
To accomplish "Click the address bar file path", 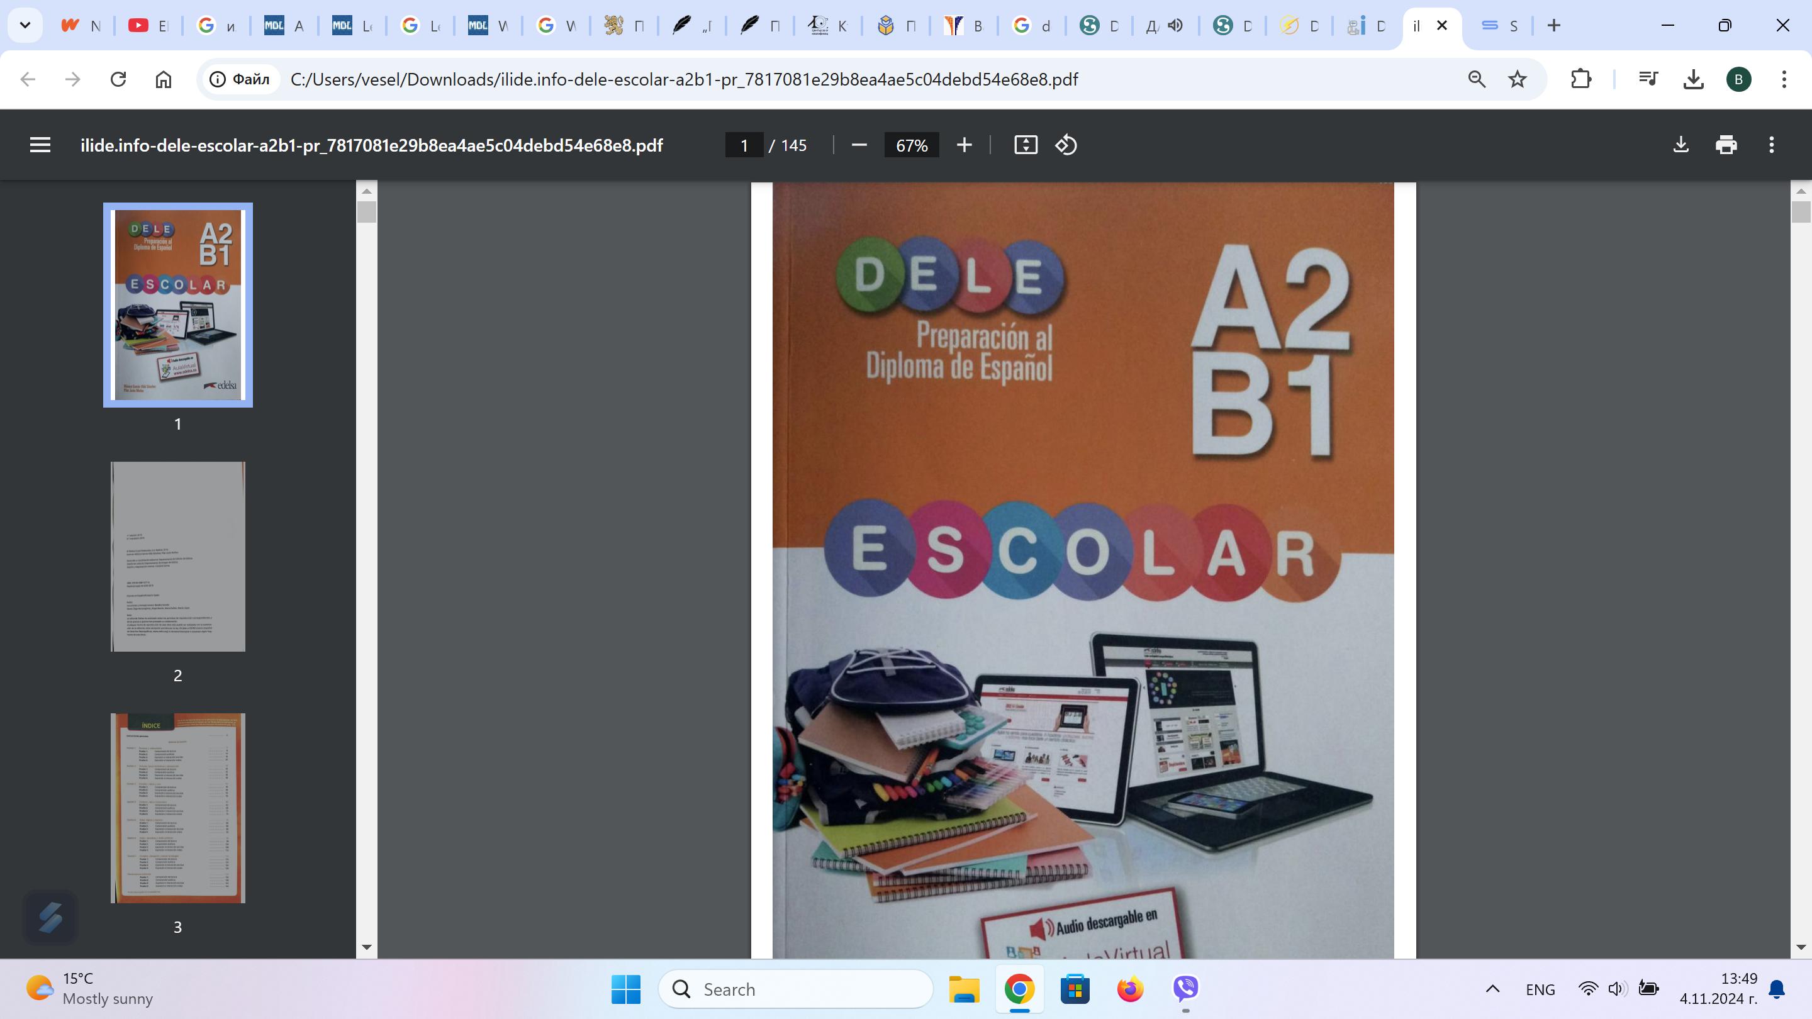I will [684, 79].
